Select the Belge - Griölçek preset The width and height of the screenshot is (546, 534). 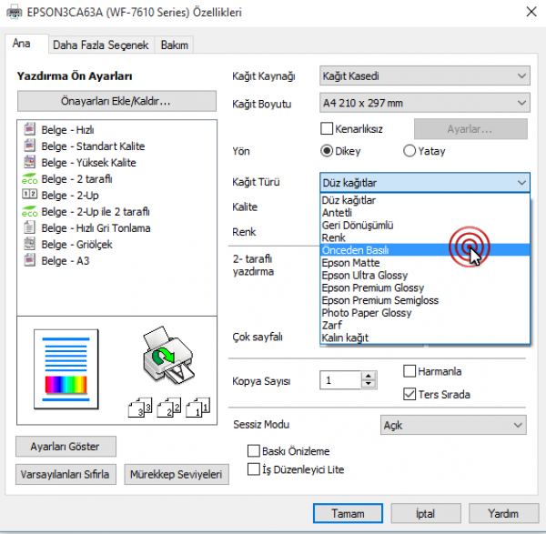(76, 245)
